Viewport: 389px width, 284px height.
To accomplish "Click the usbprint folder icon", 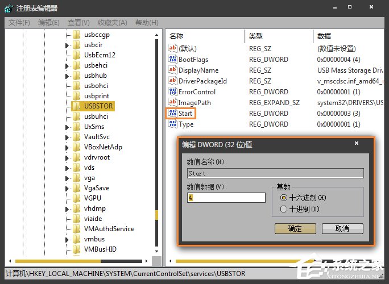I will point(76,96).
